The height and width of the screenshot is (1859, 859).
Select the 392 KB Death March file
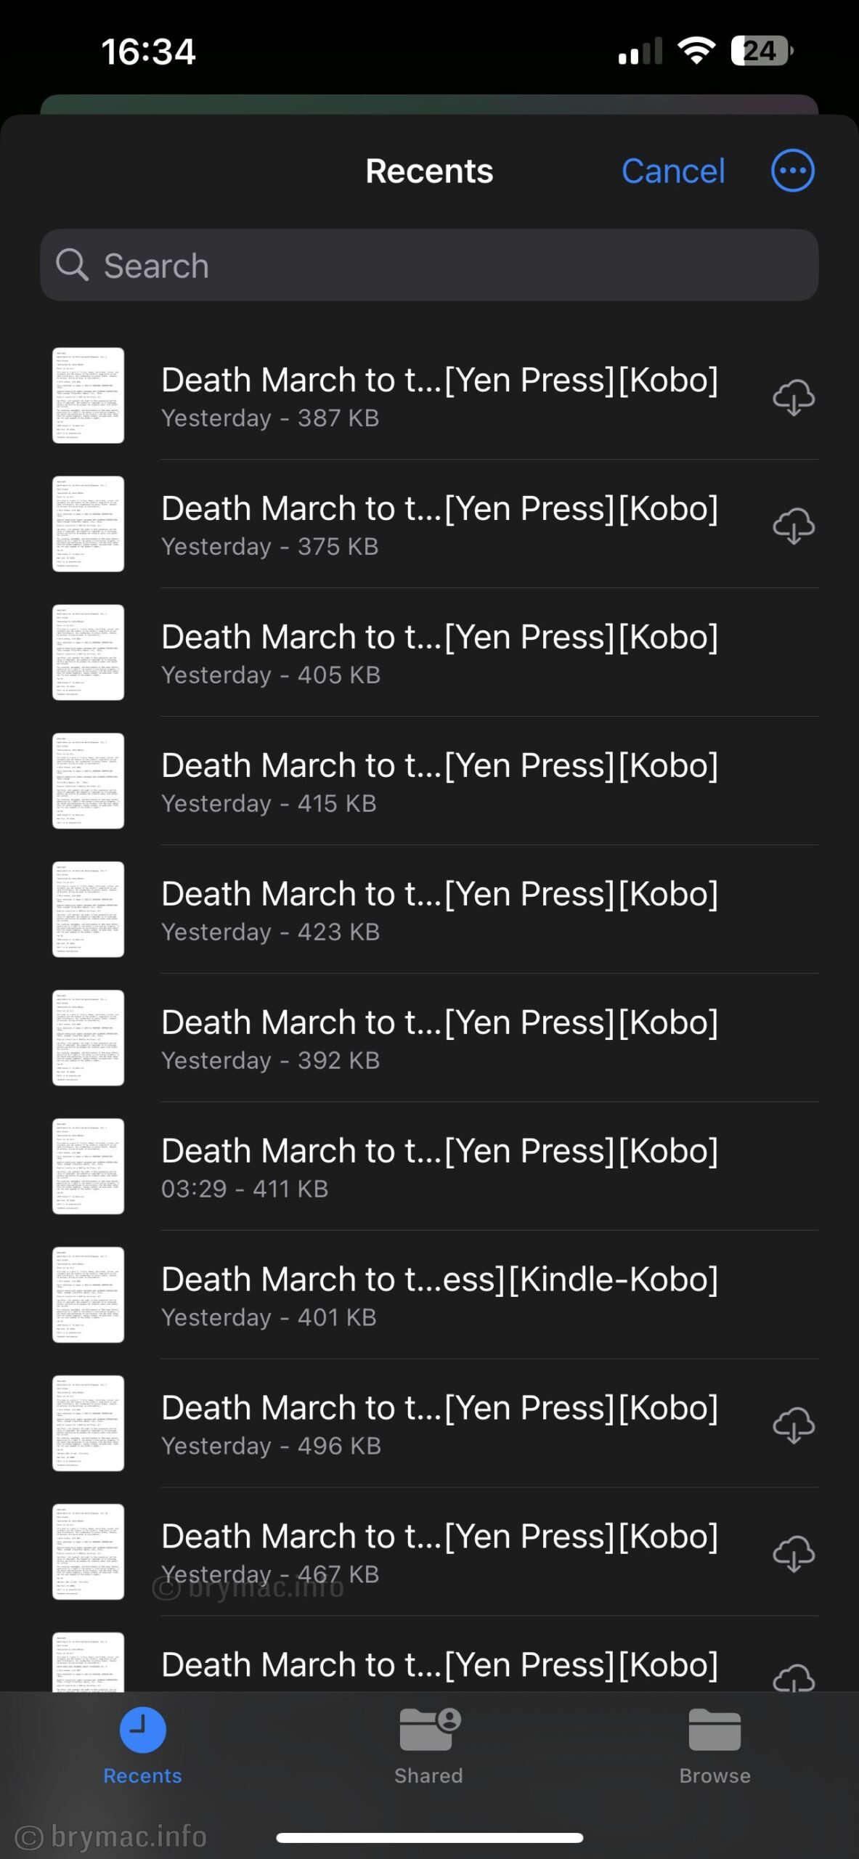coord(439,1038)
